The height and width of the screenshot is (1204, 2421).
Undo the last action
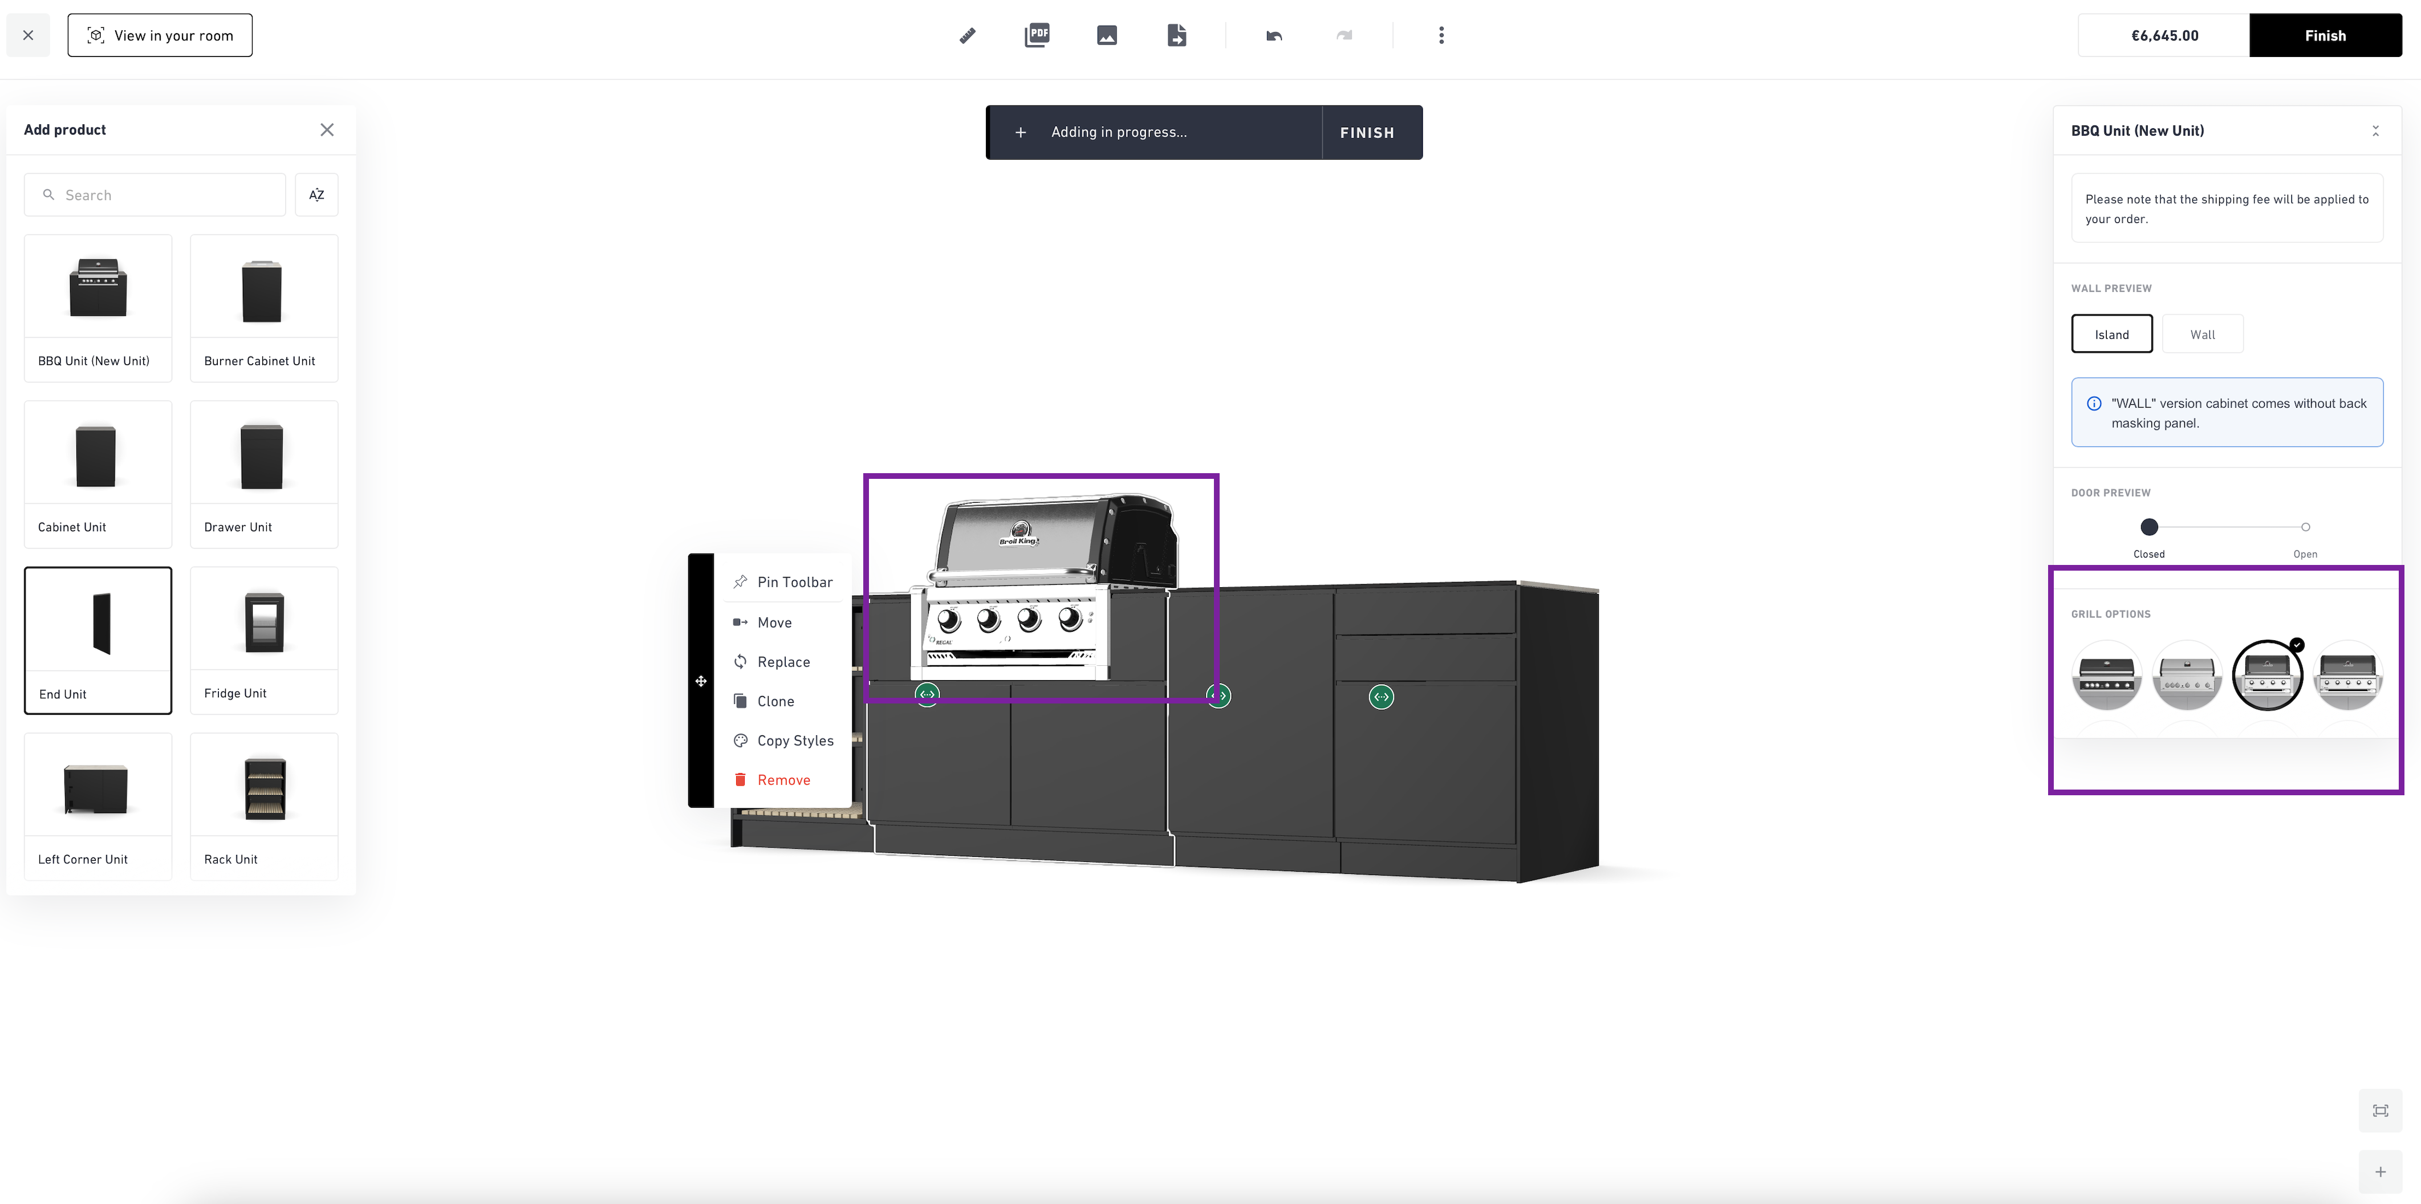(x=1273, y=36)
